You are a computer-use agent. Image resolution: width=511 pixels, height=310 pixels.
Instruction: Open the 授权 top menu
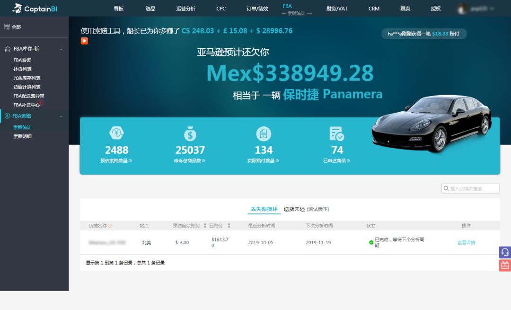(436, 9)
